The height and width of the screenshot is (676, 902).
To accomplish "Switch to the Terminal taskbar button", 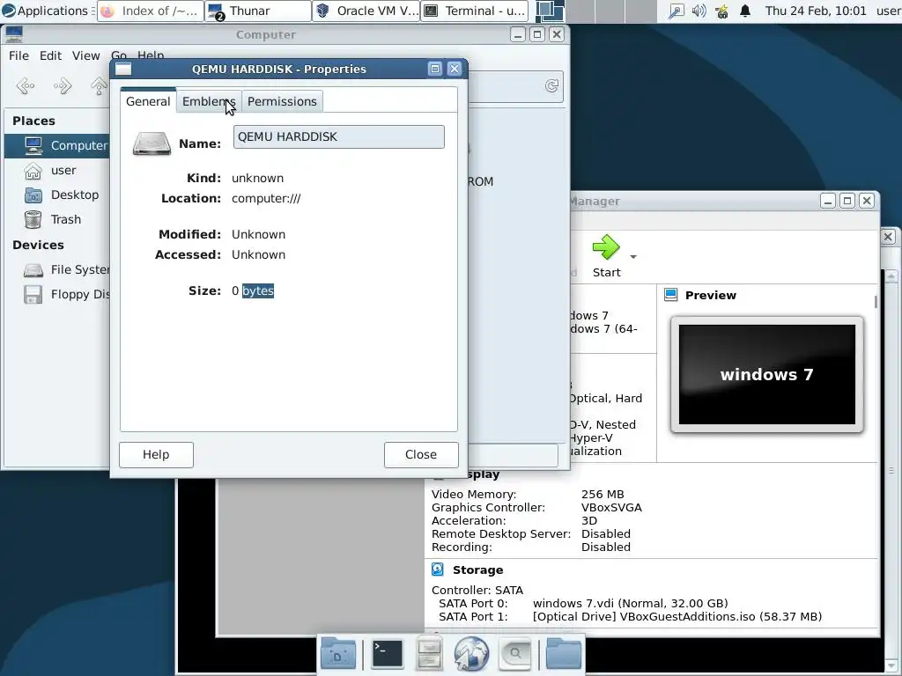I will pyautogui.click(x=475, y=11).
